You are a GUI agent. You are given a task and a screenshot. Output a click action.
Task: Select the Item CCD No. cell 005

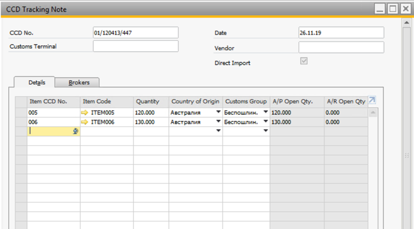54,113
